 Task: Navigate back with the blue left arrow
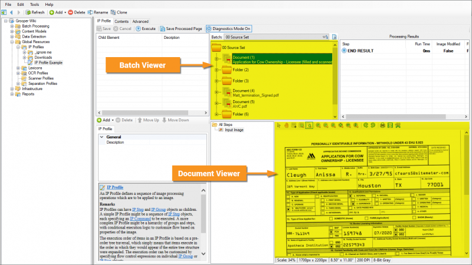(11, 12)
